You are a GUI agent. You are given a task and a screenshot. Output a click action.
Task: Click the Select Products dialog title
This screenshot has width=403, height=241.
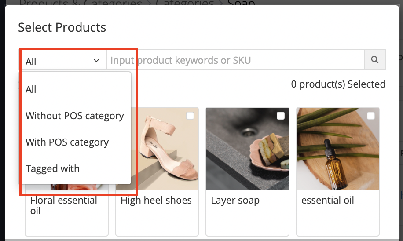[62, 27]
